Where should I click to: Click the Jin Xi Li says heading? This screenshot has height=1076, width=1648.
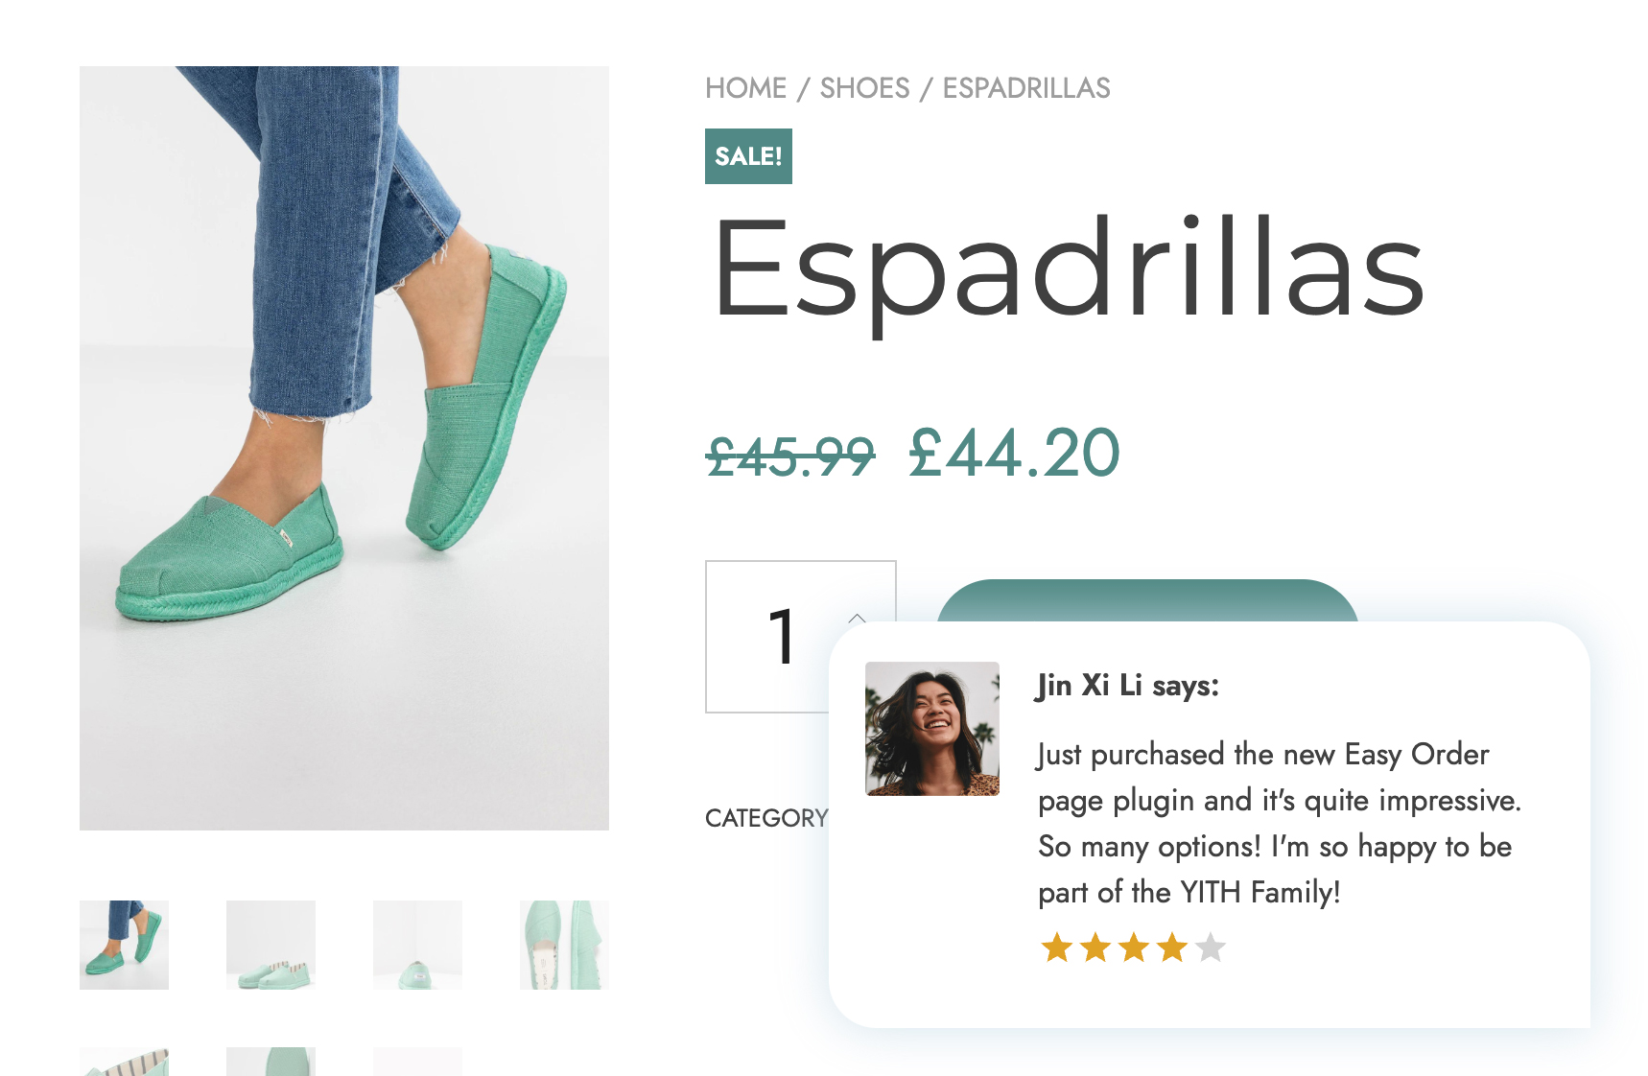pos(1128,686)
